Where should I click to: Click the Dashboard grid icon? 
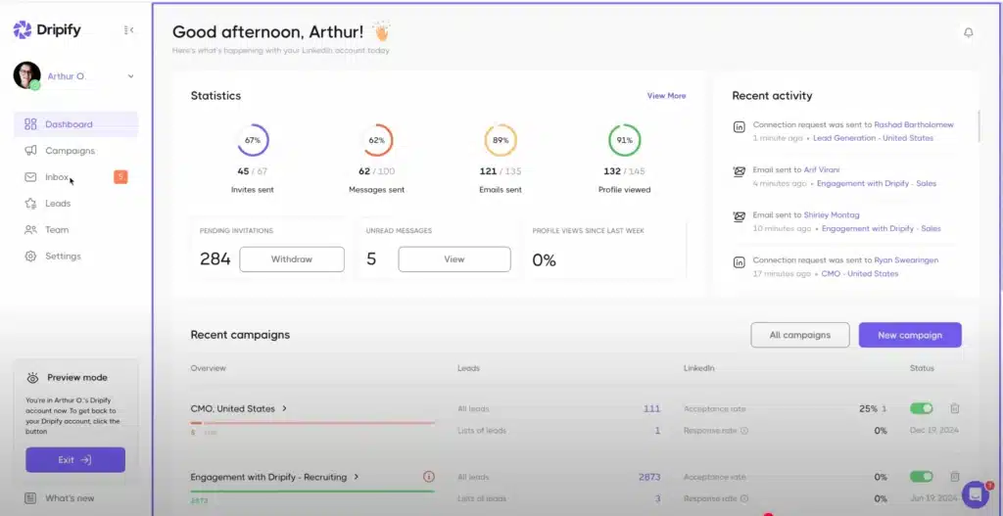[x=30, y=124]
